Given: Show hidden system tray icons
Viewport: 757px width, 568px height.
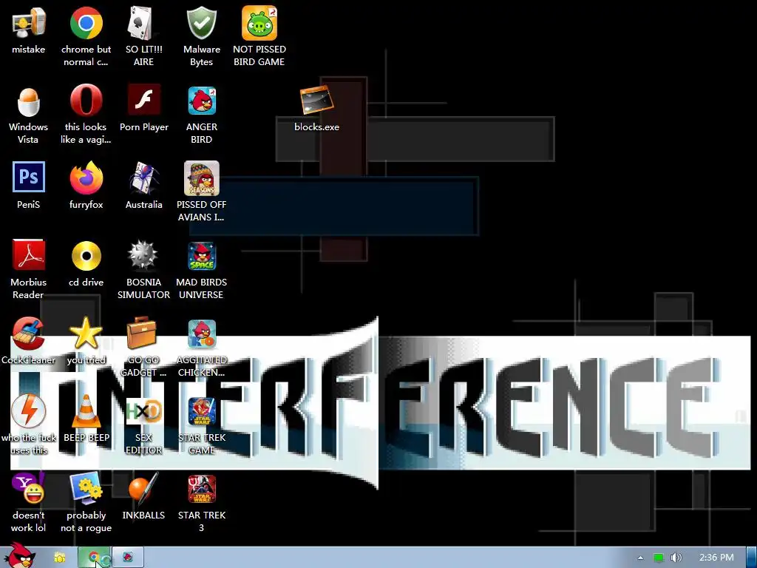Looking at the screenshot, I should [640, 558].
